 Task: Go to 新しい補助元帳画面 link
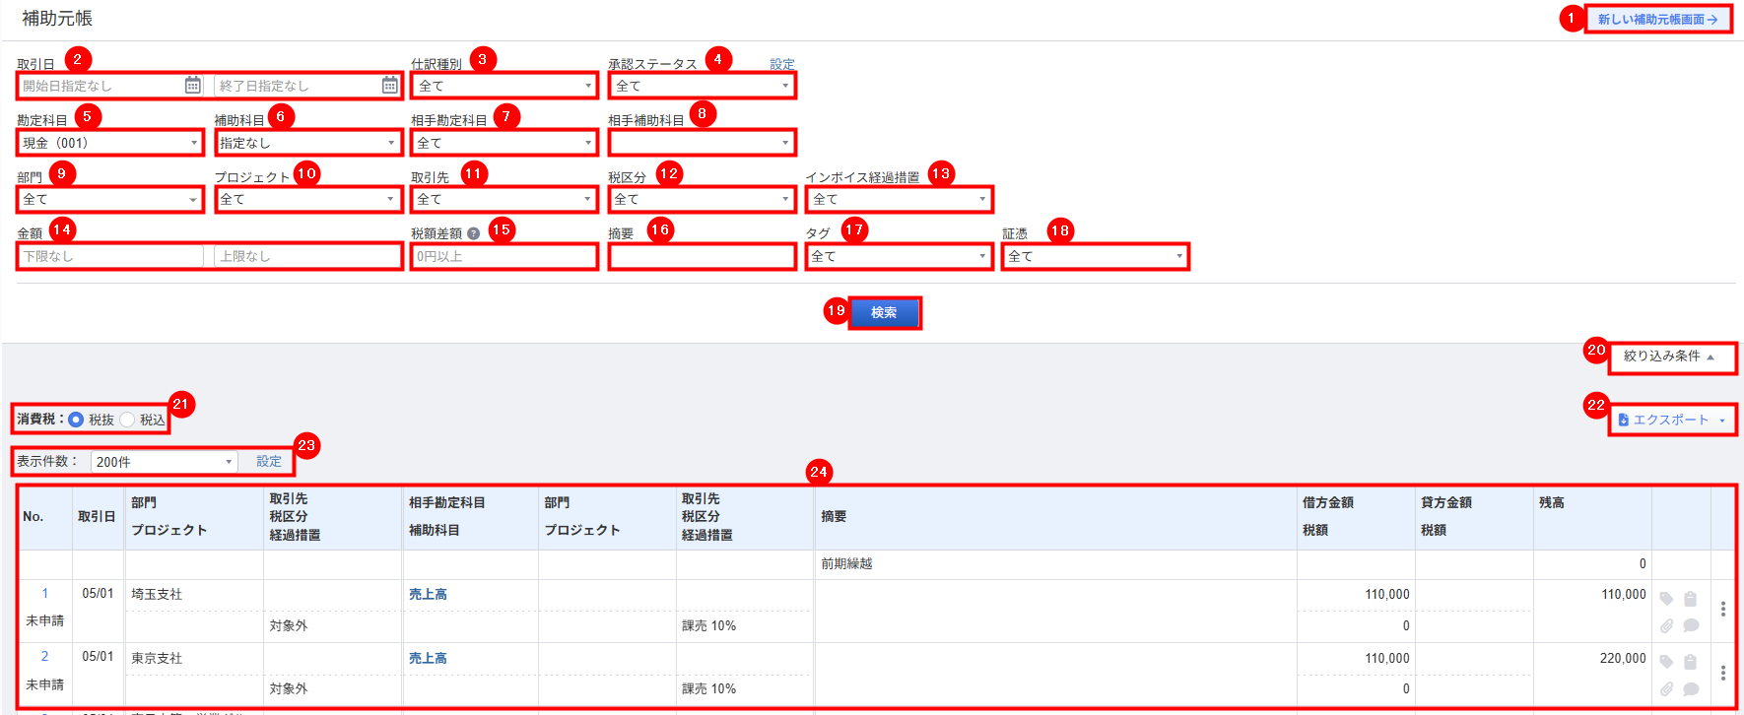pos(1657,20)
